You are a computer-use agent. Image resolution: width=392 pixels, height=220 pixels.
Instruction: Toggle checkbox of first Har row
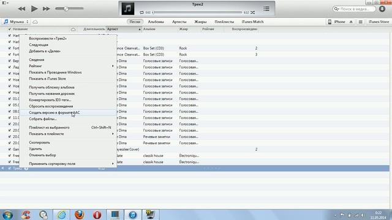pyautogui.click(x=10, y=35)
